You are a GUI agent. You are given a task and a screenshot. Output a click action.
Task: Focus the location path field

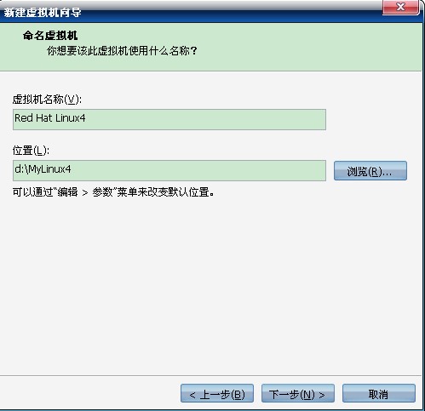pos(169,170)
